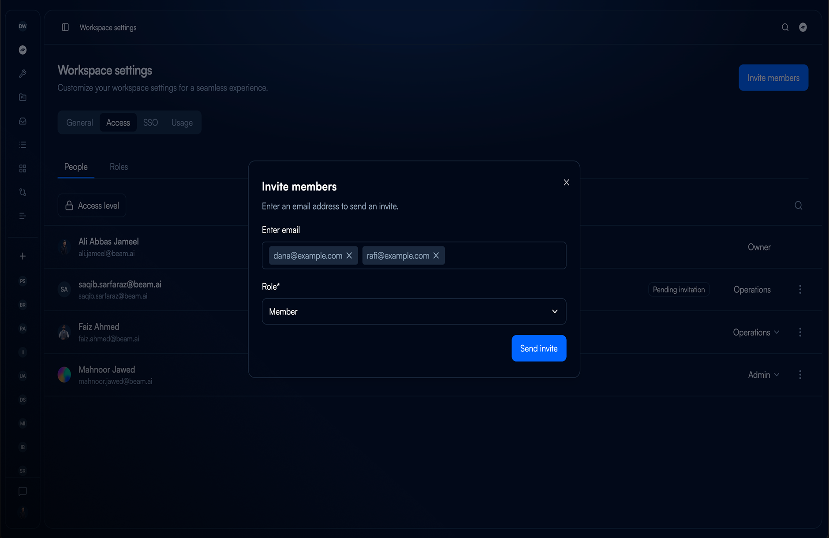Switch to the General settings tab
The image size is (829, 538).
79,123
